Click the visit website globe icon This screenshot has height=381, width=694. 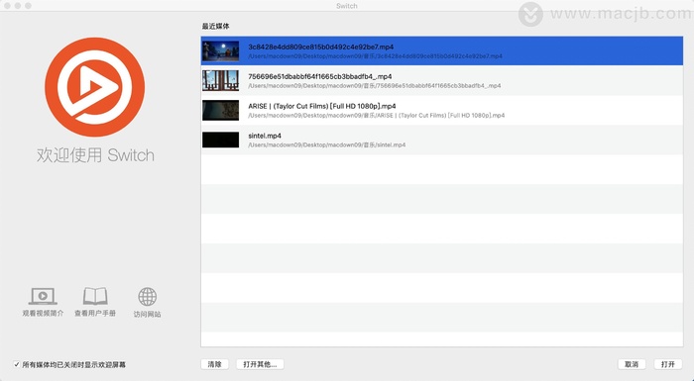[x=148, y=297]
